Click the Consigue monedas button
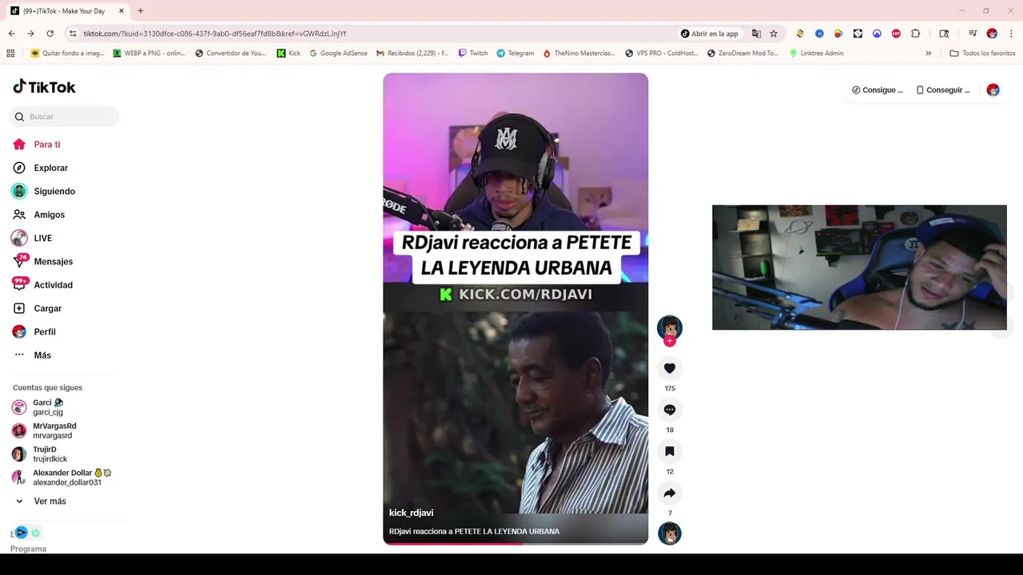 tap(878, 90)
